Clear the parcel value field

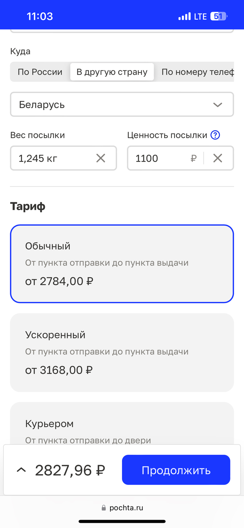[218, 159]
